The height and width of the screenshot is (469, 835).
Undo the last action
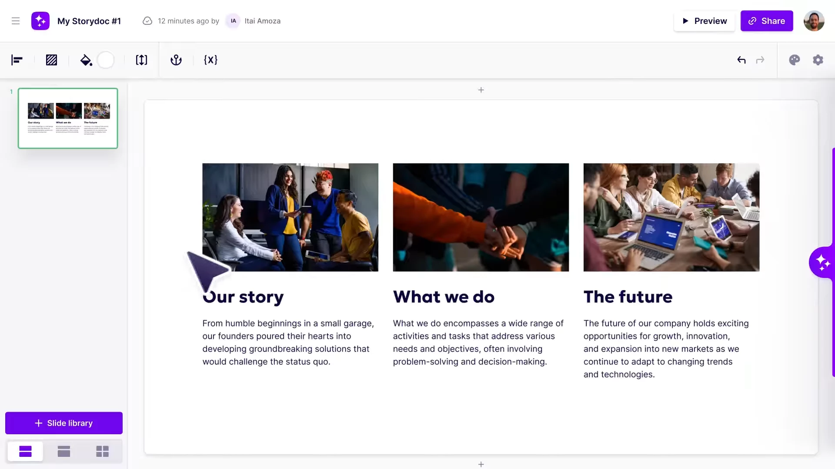click(741, 60)
